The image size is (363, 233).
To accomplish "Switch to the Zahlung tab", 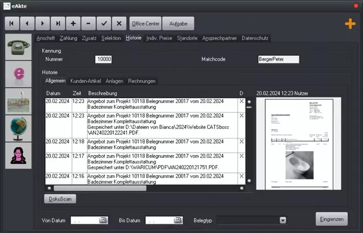I will [68, 38].
